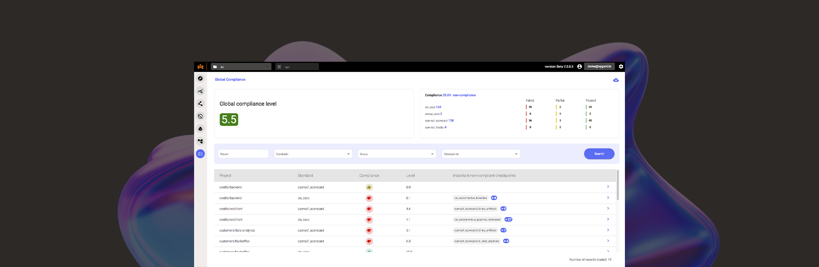Click the thumbs-down icon for customers/data-analytics
This screenshot has width=819, height=267.
coord(369,230)
